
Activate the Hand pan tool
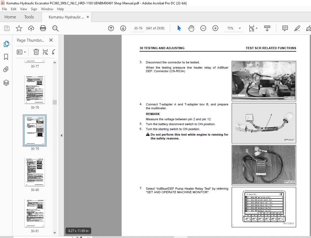(191, 28)
